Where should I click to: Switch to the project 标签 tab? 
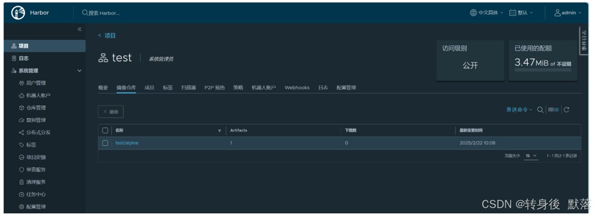click(168, 88)
